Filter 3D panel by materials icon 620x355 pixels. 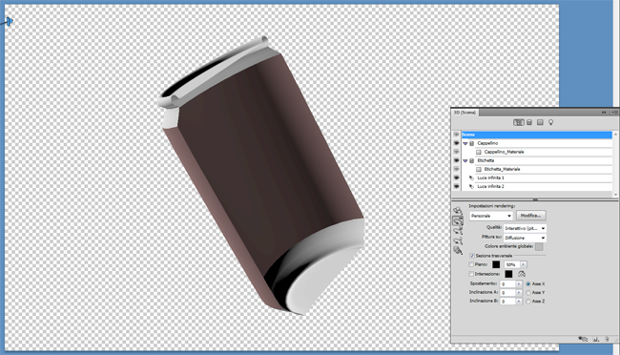coord(540,123)
